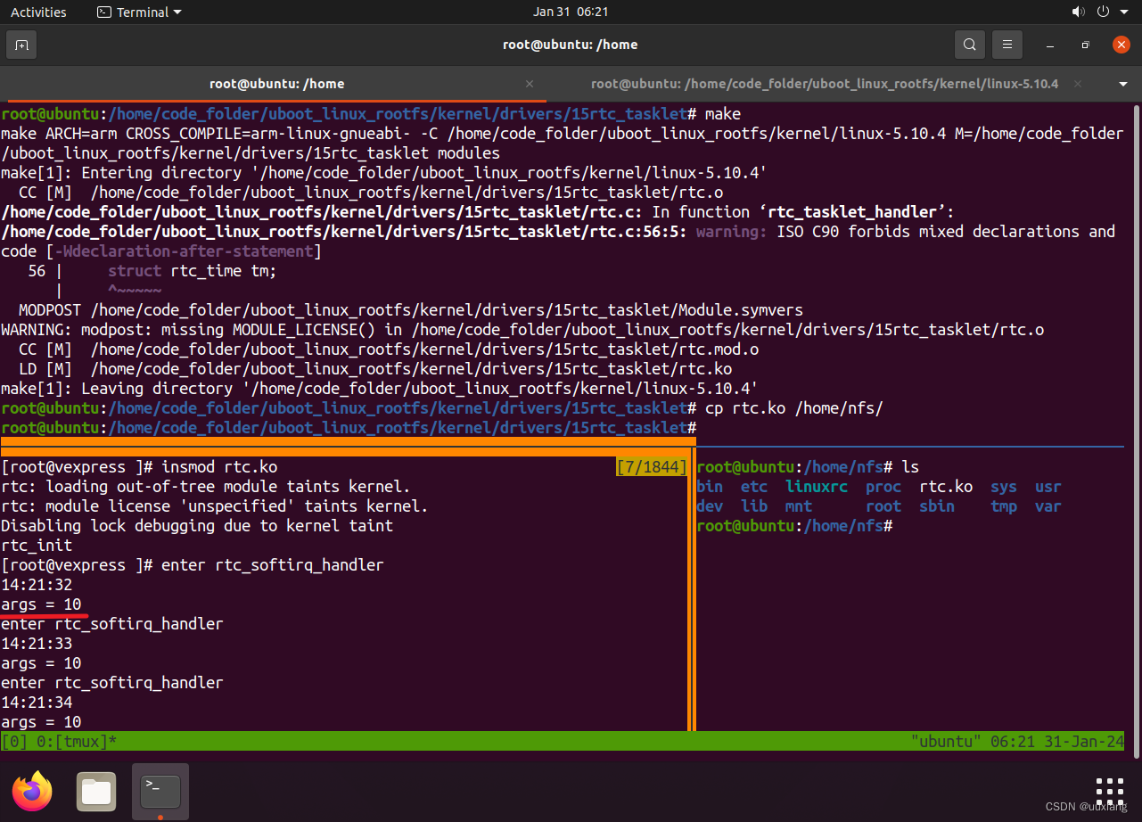The height and width of the screenshot is (822, 1142).
Task: Click 'lib' in the ls output
Action: (x=754, y=506)
